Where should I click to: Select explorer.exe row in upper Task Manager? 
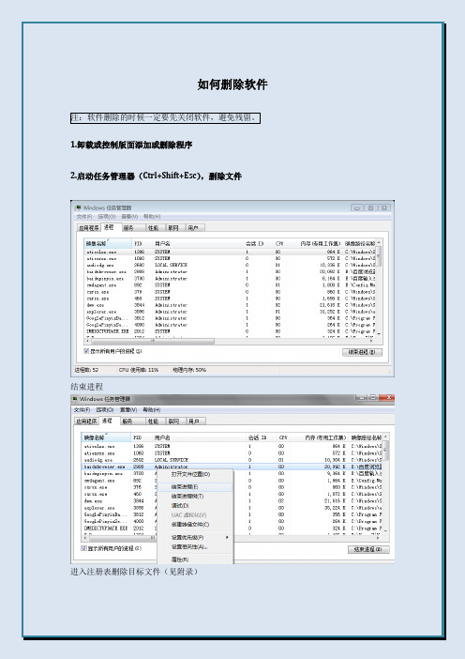click(x=230, y=312)
